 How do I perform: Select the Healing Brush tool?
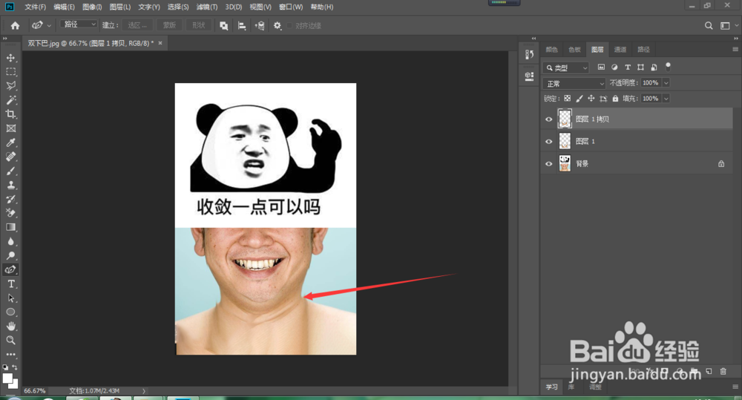(x=10, y=157)
